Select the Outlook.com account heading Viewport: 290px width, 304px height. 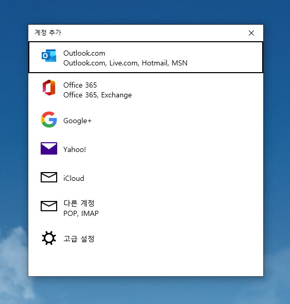coord(84,53)
